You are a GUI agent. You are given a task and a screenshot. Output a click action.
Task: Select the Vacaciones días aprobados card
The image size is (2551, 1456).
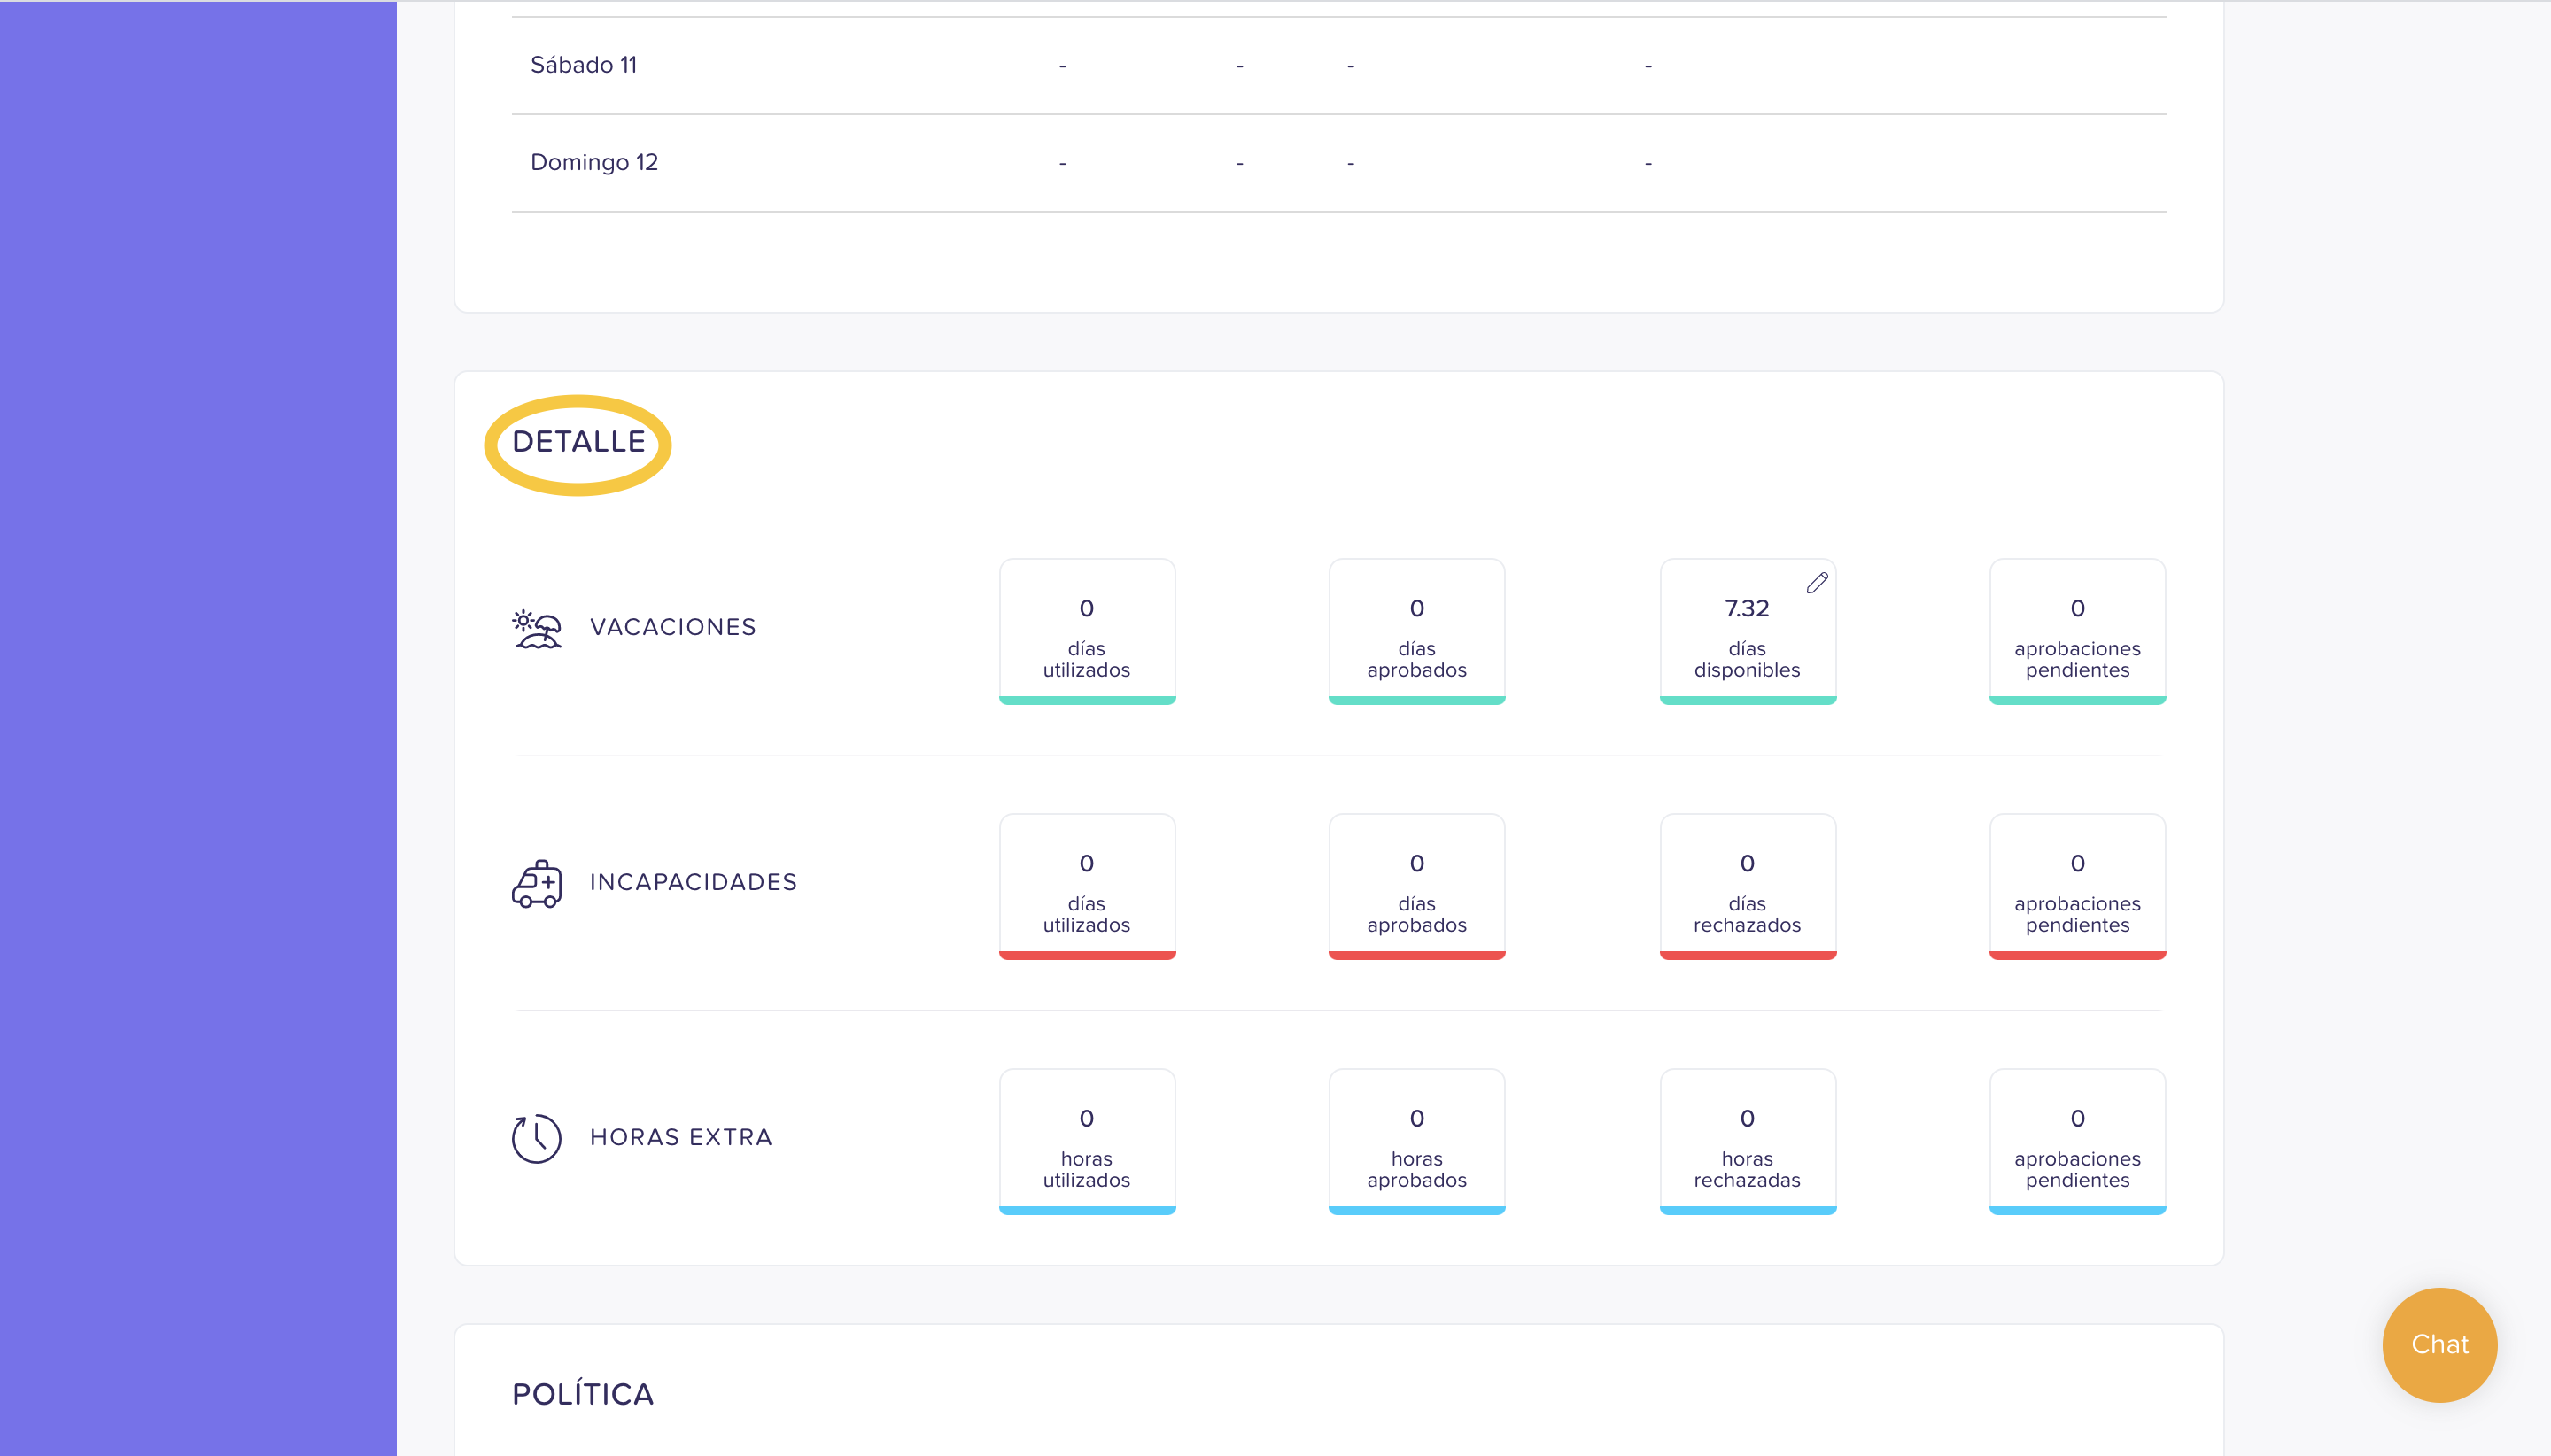click(x=1417, y=631)
